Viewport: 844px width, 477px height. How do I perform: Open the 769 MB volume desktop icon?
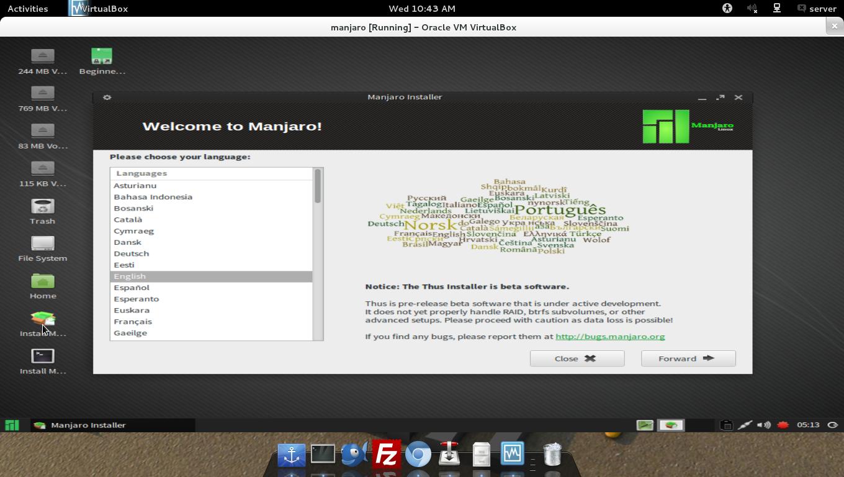point(42,99)
